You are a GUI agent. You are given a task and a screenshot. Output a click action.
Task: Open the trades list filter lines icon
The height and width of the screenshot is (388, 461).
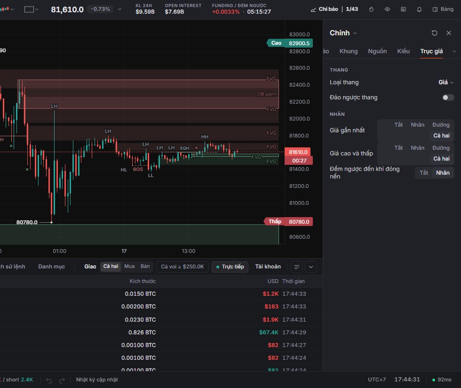pyautogui.click(x=297, y=267)
